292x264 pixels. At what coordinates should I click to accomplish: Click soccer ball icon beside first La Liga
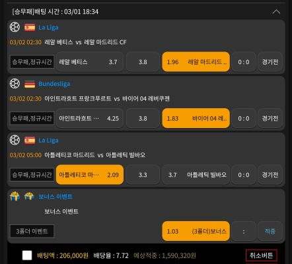[15, 27]
